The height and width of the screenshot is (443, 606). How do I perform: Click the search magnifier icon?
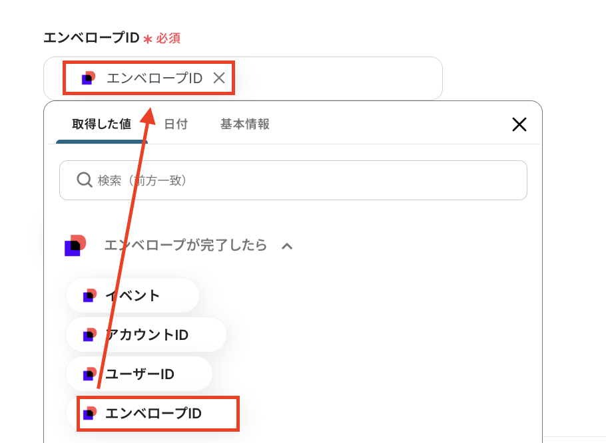[x=85, y=180]
